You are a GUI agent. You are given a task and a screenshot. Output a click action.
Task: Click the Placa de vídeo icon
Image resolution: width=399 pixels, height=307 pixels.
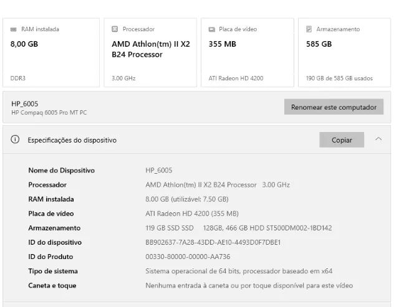(x=212, y=29)
